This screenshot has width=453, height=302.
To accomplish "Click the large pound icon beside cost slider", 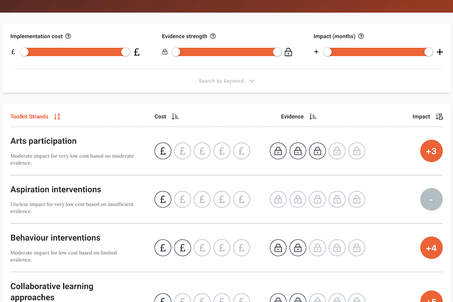I will (x=137, y=52).
